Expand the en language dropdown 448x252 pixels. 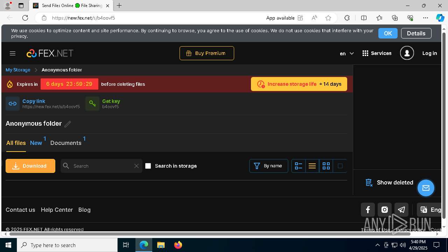pos(347,54)
